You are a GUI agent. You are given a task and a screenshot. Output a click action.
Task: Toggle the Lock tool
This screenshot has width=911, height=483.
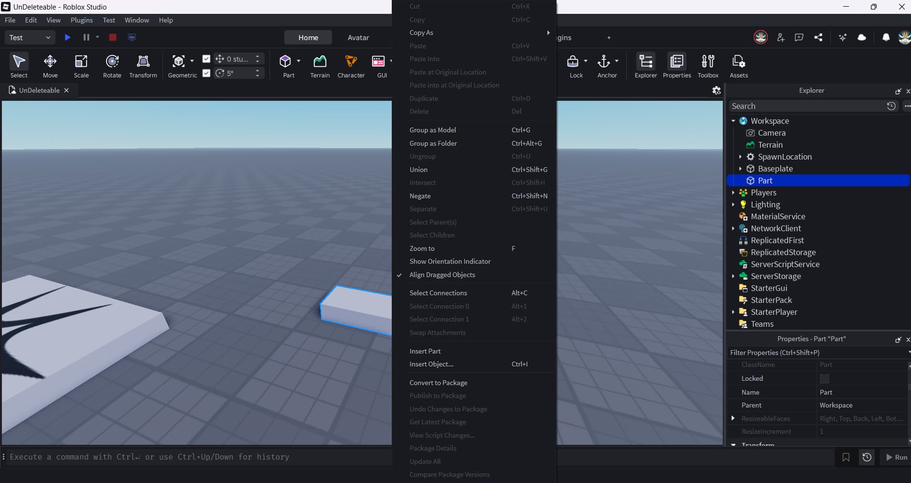coord(573,66)
